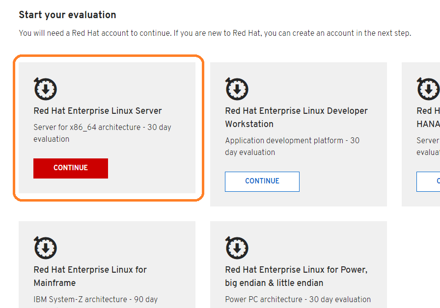Click the Red Hat account notice text
440x308 pixels.
pyautogui.click(x=215, y=33)
